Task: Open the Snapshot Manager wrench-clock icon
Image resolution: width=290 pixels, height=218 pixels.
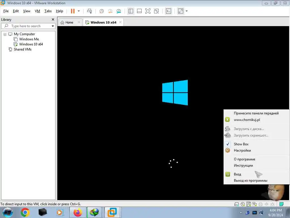Action: (119, 11)
